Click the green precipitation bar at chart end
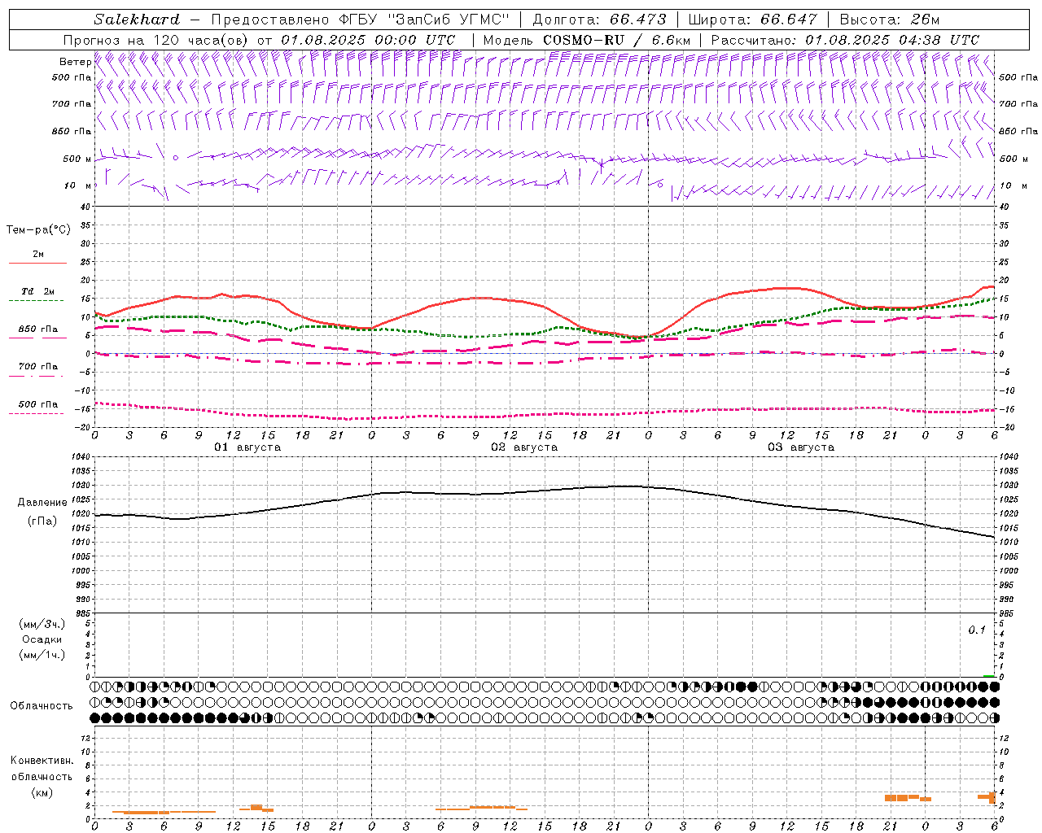1042x833 pixels. coord(988,675)
